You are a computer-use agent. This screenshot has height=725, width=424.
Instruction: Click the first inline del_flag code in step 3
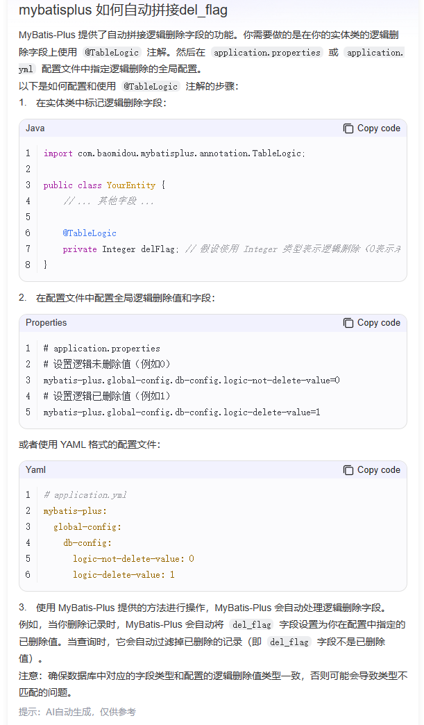coord(251,625)
